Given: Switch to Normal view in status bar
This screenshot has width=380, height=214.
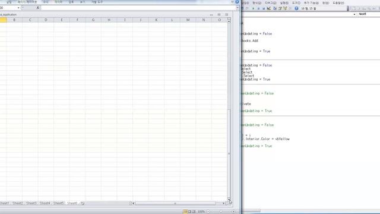Looking at the screenshot, I should pos(185,212).
